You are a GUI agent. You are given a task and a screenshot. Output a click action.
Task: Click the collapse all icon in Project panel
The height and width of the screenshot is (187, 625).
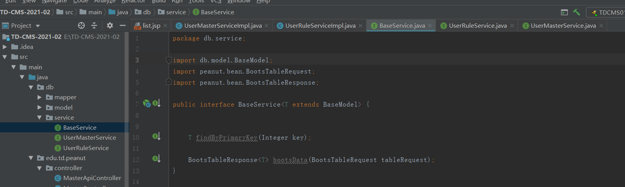94,25
